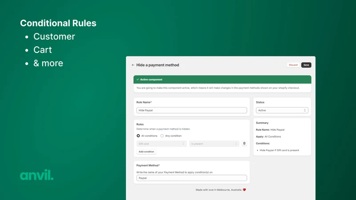356x200 pixels.
Task: Click the 'Customer' bullet text
Action: pos(54,36)
